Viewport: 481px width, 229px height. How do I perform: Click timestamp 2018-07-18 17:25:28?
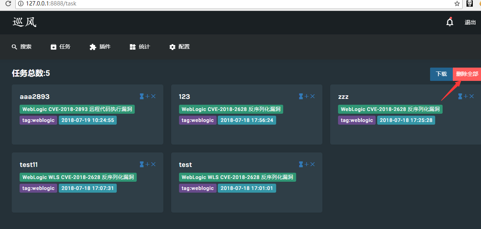point(406,120)
